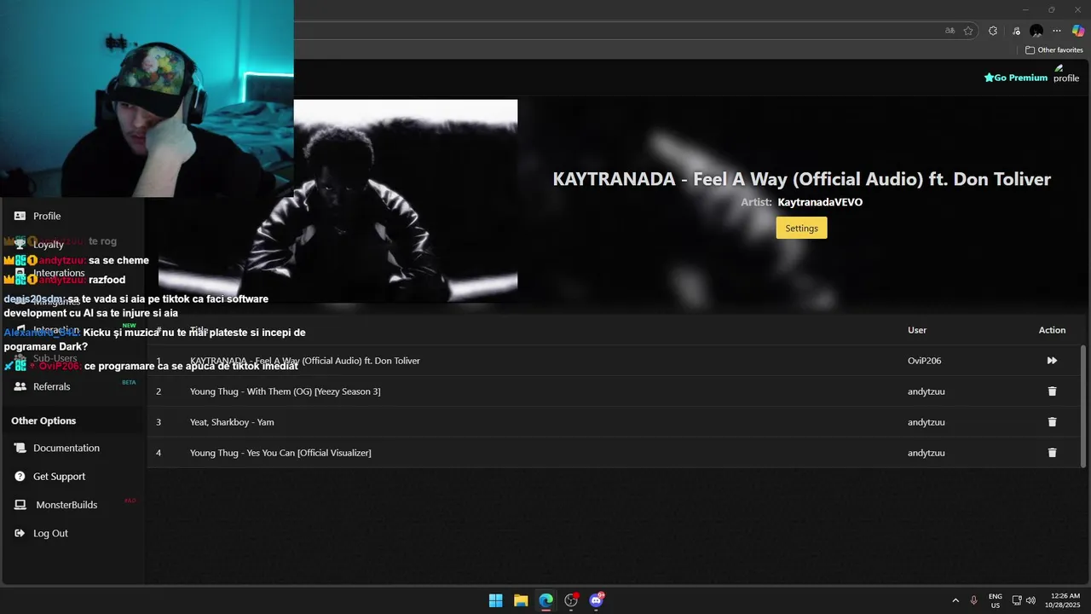1091x614 pixels.
Task: Open Get Support sidebar item
Action: (x=59, y=477)
